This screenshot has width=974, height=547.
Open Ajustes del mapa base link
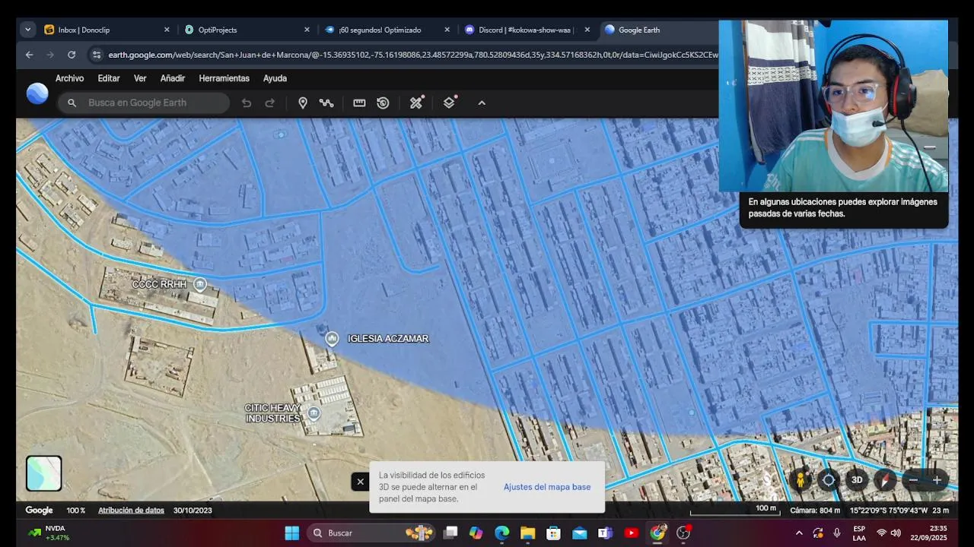547,487
